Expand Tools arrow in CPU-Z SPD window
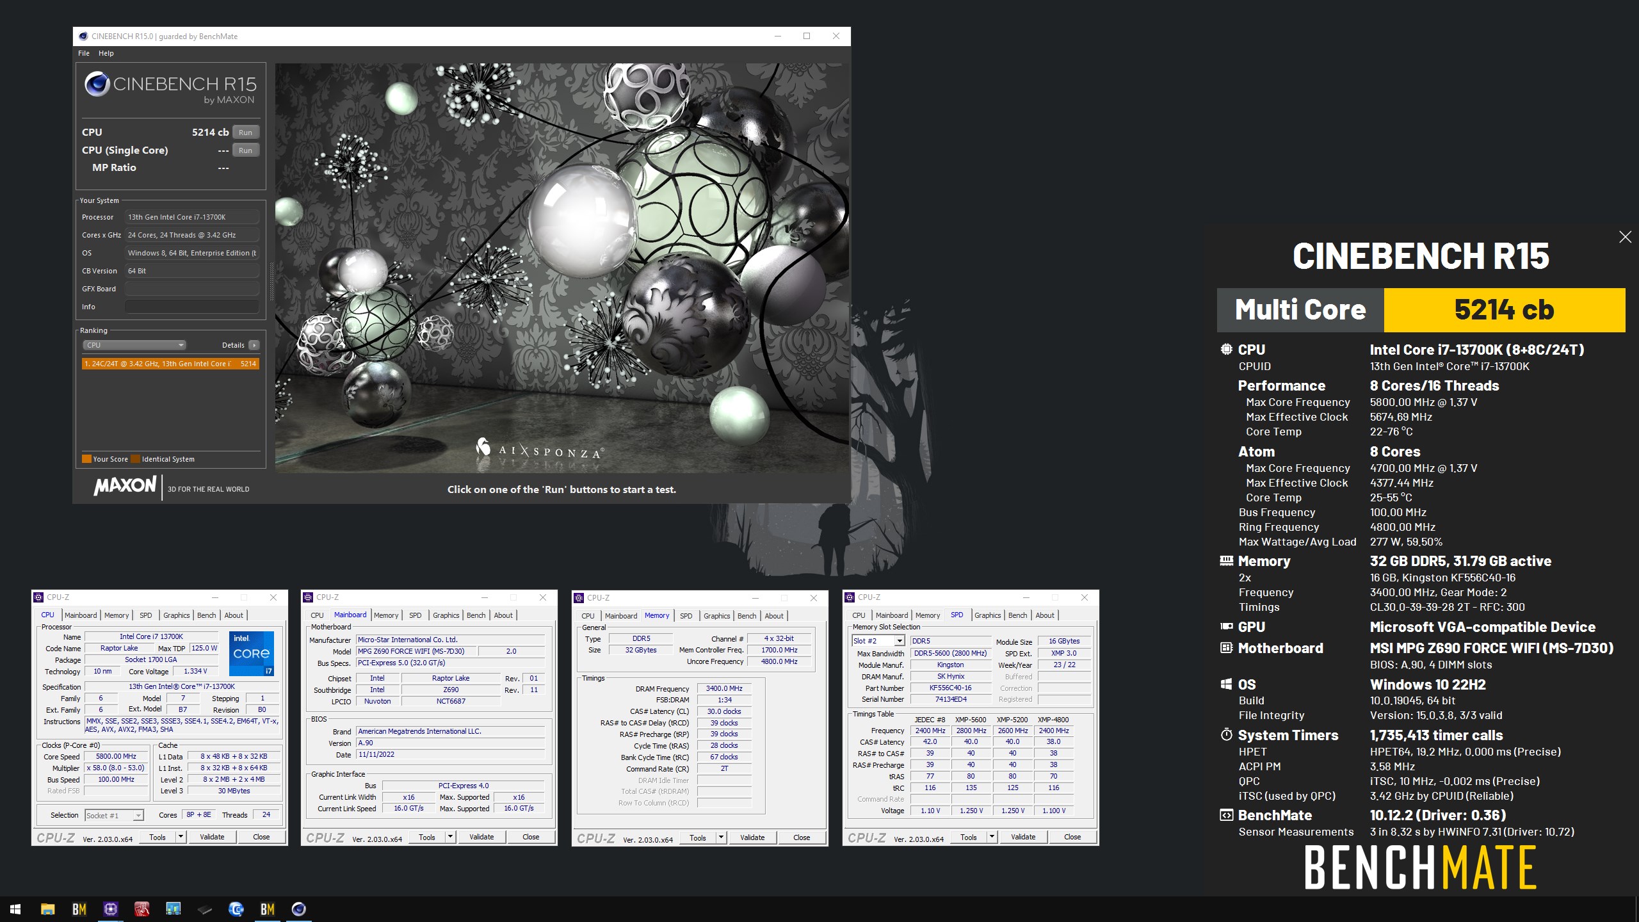This screenshot has height=922, width=1639. (992, 837)
